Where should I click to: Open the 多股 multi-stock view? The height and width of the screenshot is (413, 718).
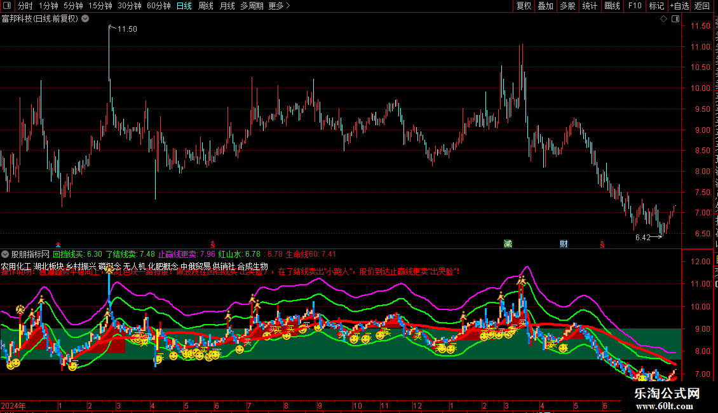[x=567, y=6]
